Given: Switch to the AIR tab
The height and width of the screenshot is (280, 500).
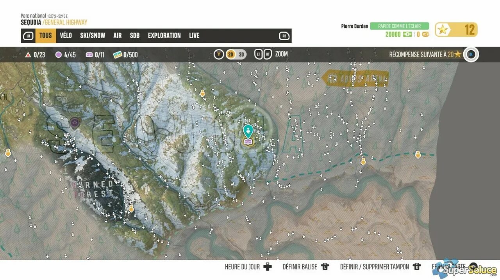Looking at the screenshot, I should coord(118,35).
